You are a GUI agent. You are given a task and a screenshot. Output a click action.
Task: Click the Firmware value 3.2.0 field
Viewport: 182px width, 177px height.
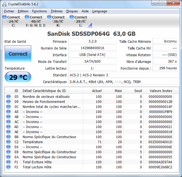point(92,41)
